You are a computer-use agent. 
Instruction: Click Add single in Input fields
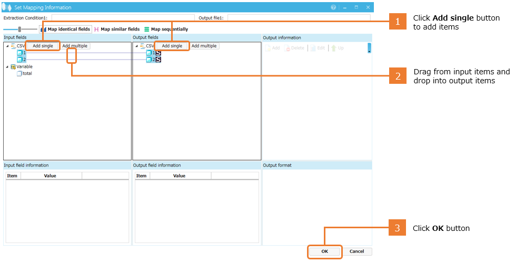click(43, 46)
